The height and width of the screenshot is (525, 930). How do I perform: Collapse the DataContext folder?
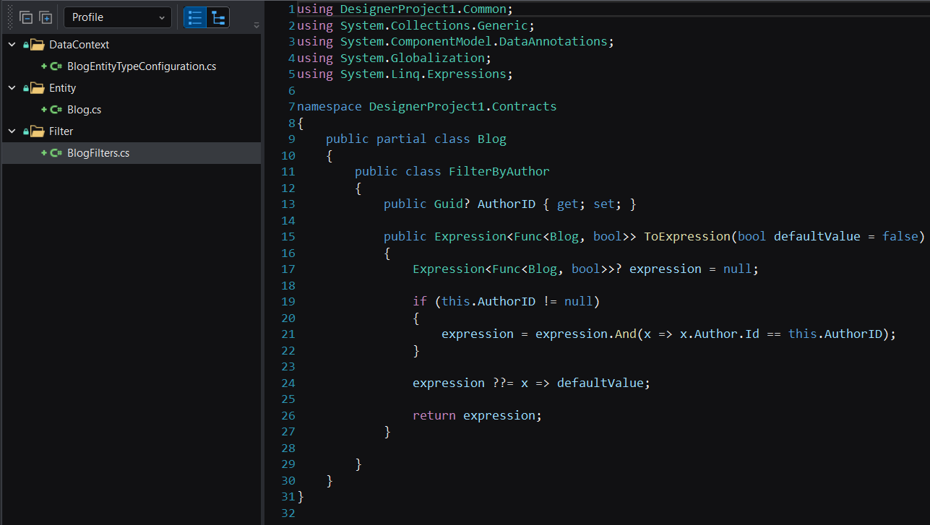point(12,45)
